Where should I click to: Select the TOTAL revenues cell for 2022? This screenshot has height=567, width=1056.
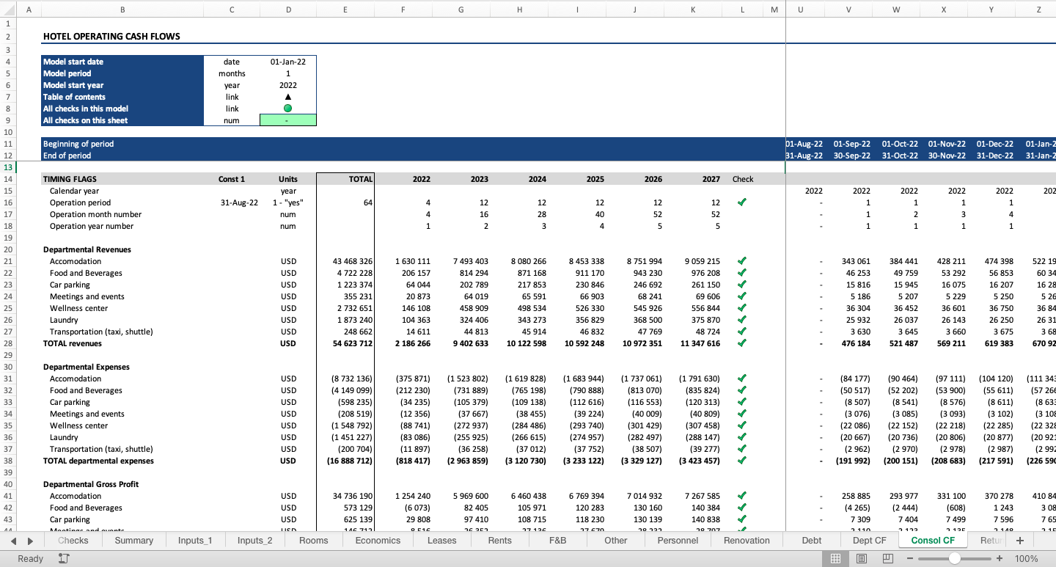tap(403, 343)
